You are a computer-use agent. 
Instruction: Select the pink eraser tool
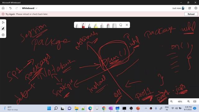[x=108, y=26]
